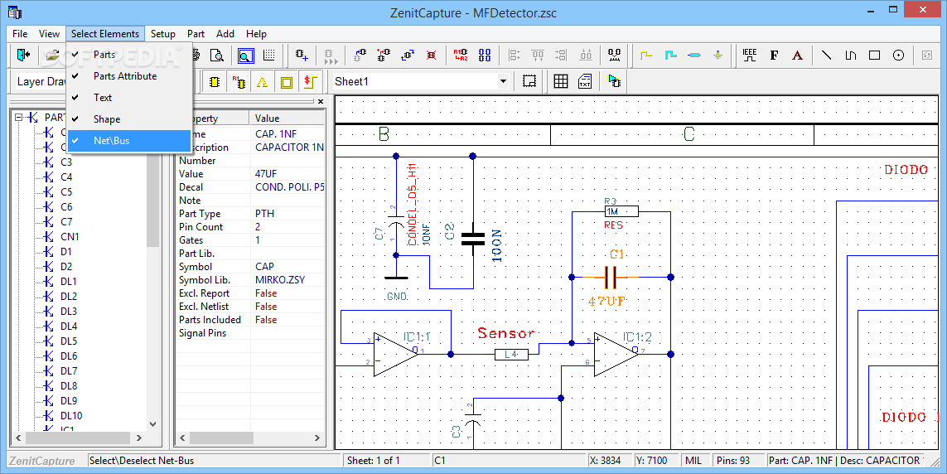Image resolution: width=947 pixels, height=474 pixels.
Task: Click the Sensor label on schematic
Action: pyautogui.click(x=505, y=332)
